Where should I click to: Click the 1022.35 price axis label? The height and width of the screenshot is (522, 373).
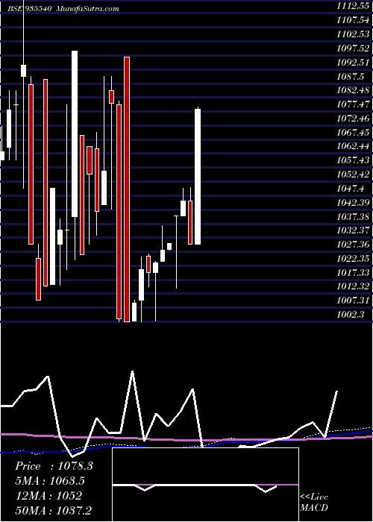(x=353, y=259)
